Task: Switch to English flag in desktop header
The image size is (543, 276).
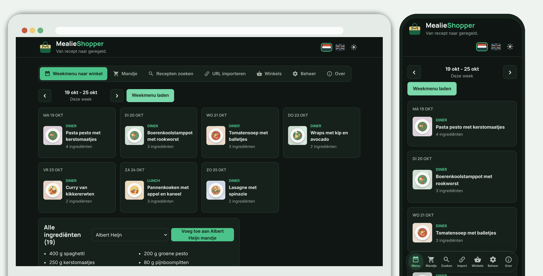Action: 340,47
